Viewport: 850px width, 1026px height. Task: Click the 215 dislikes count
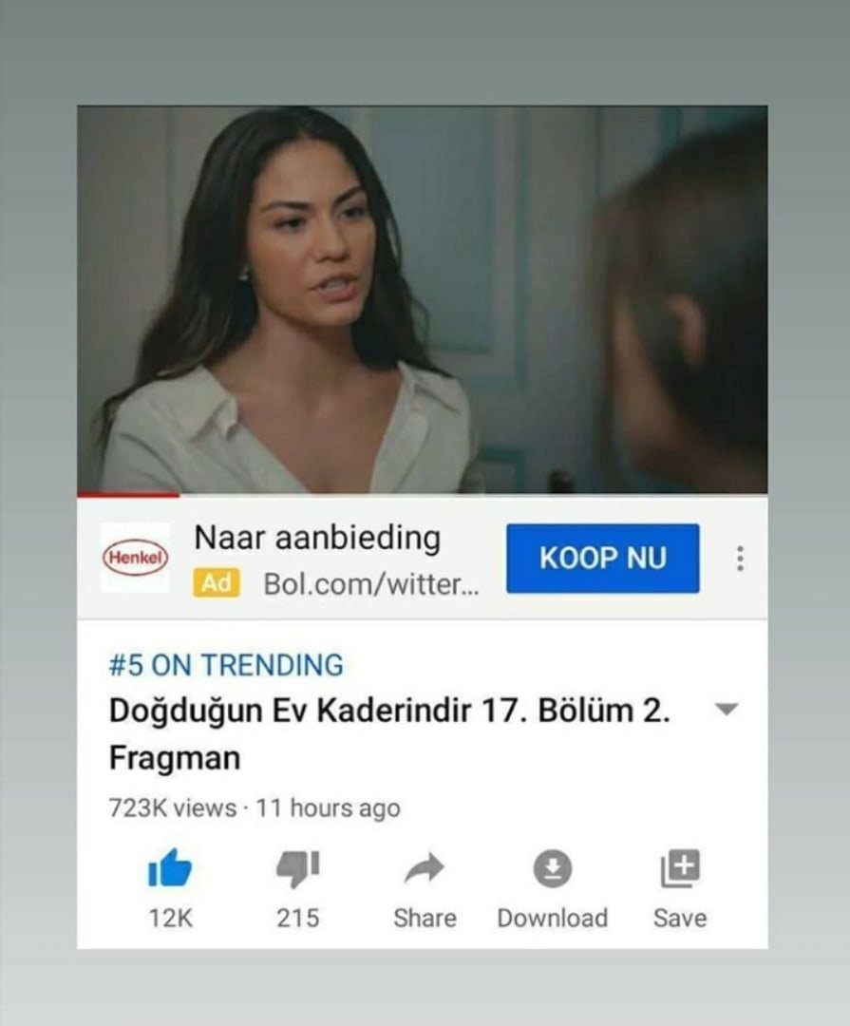297,918
